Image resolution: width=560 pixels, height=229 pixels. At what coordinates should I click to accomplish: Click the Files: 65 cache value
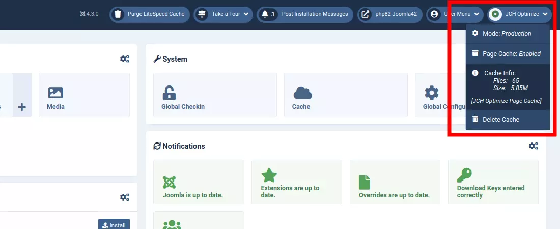[x=506, y=81]
